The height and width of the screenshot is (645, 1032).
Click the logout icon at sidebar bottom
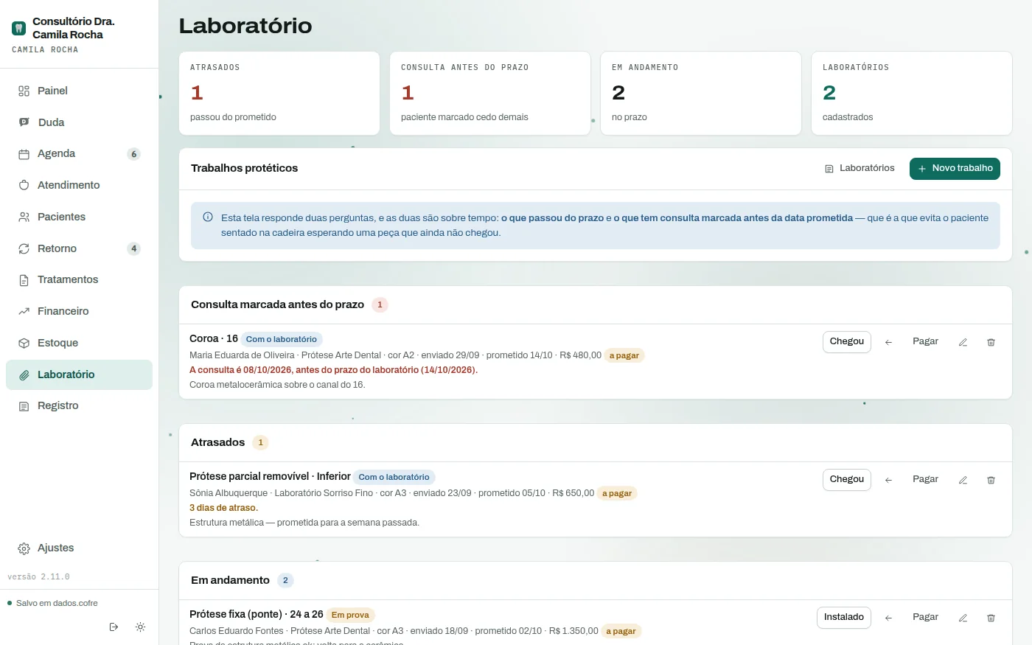[x=114, y=627]
